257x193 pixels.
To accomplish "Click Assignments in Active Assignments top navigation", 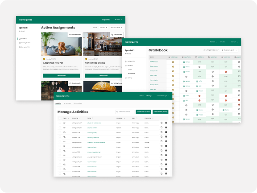I will pos(106,20).
